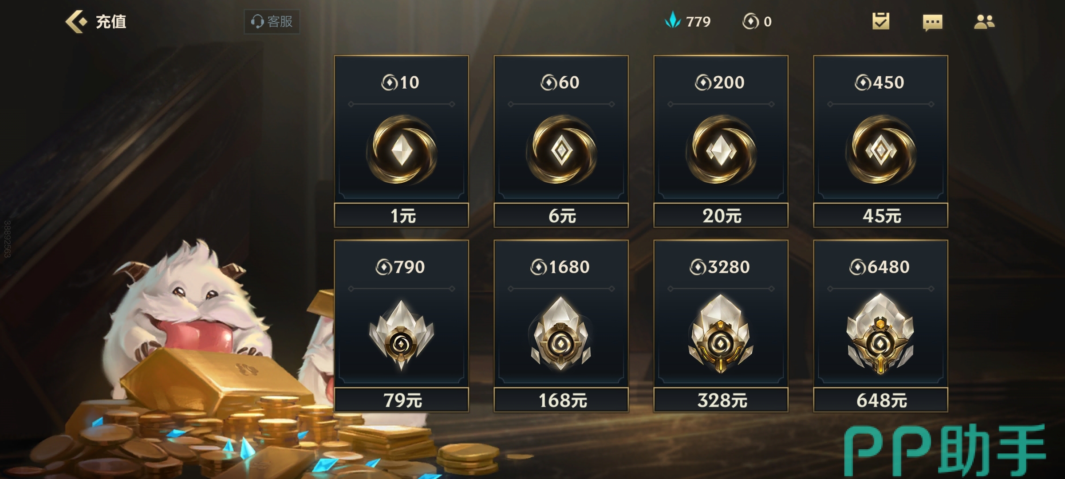
Task: Tap the 168元 price button
Action: (x=561, y=400)
